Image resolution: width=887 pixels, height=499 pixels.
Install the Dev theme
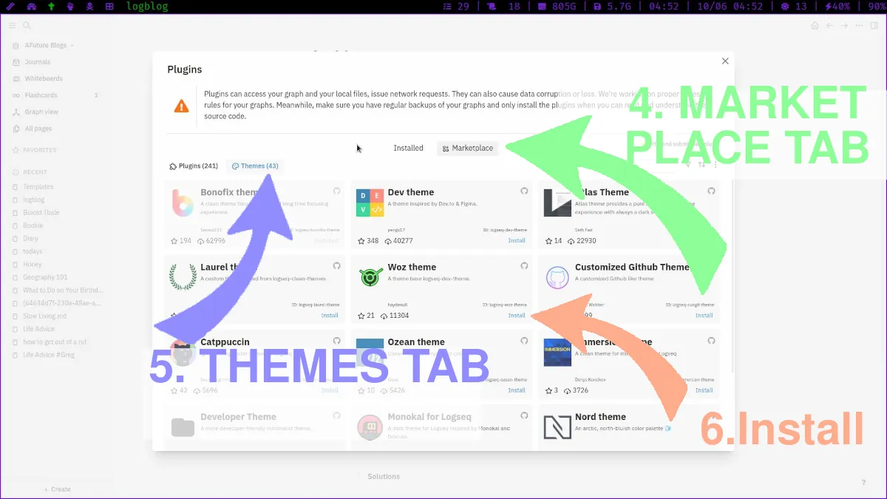pyautogui.click(x=517, y=240)
